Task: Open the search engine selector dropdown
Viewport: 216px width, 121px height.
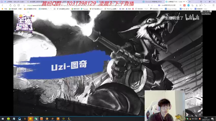Action: pyautogui.click(x=160, y=5)
